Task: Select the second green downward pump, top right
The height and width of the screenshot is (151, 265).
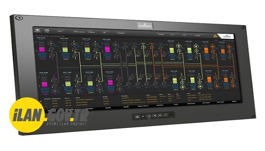Action: [x=196, y=46]
